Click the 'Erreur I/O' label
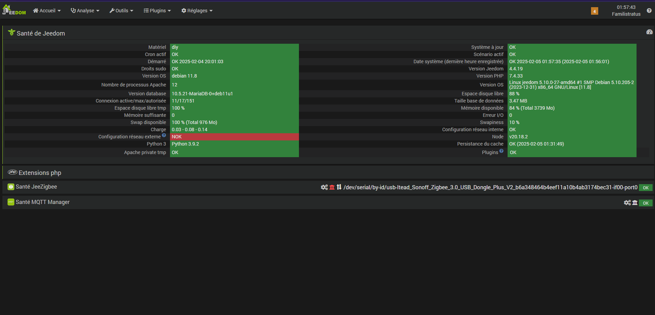 click(493, 115)
